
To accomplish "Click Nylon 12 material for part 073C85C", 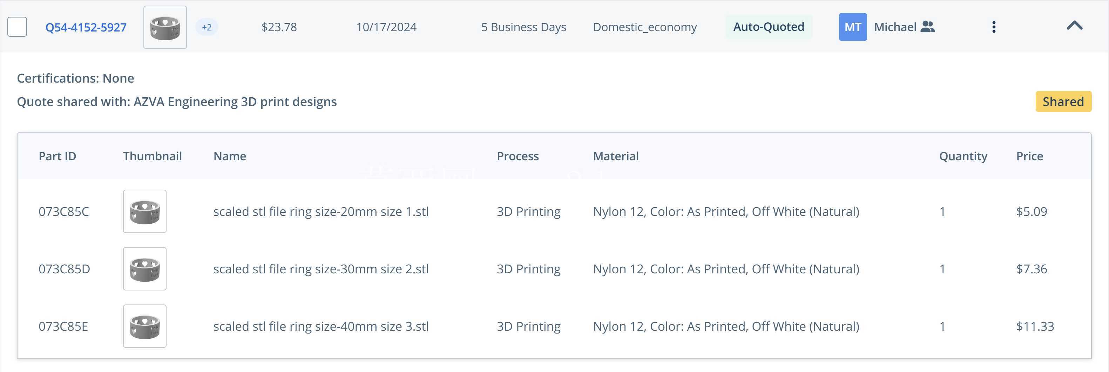I will coord(726,211).
